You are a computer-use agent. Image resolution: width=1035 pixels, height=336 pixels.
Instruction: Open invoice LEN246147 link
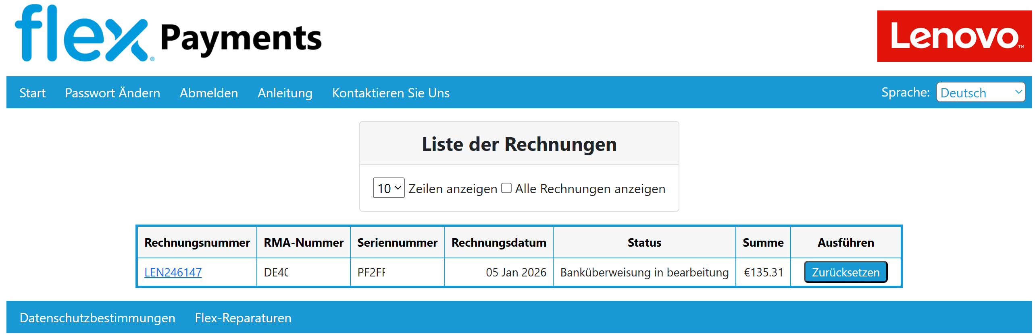click(173, 272)
